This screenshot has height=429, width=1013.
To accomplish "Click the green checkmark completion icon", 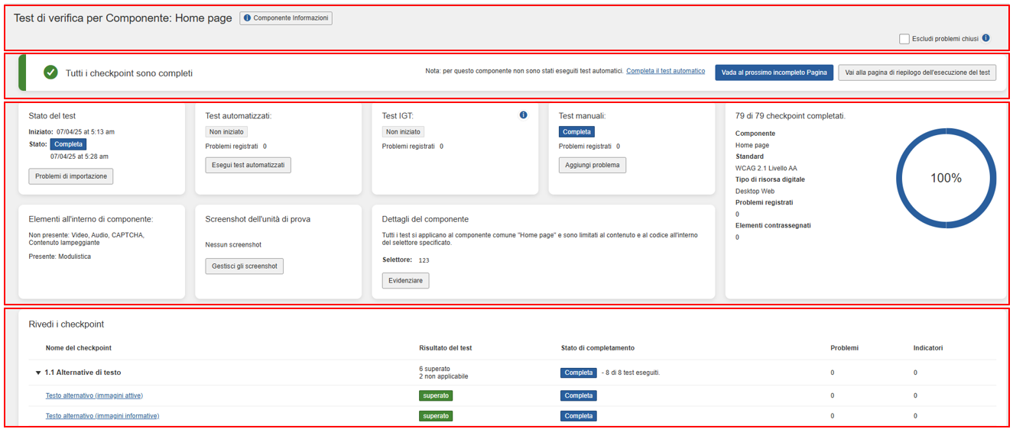I will coord(50,73).
